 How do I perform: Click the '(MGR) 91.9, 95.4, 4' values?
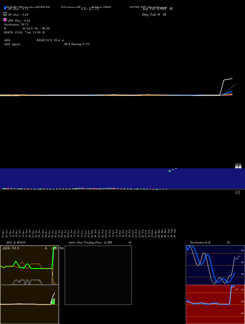[x=49, y=40]
